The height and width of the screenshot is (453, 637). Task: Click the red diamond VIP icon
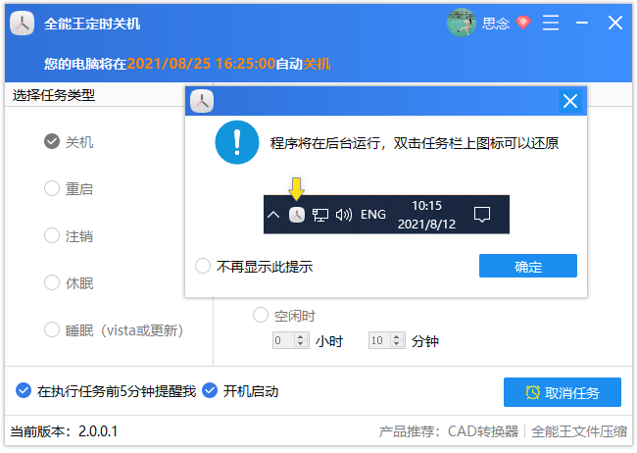click(523, 23)
